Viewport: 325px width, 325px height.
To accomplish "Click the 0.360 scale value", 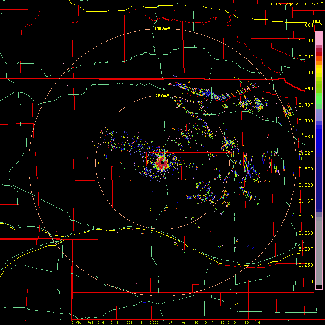I will coord(306,233).
